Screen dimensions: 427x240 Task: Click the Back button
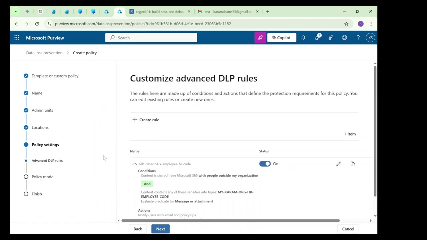tap(138, 229)
